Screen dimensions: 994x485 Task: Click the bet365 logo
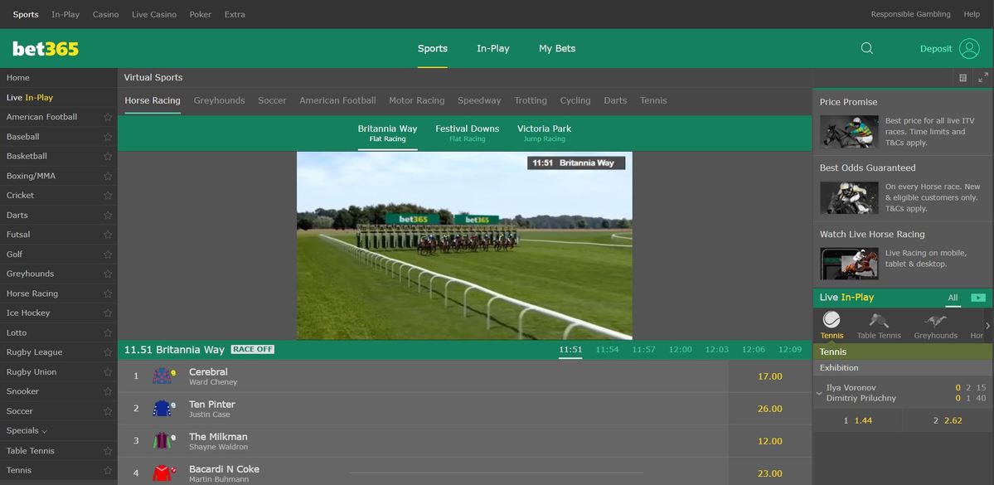pos(46,49)
